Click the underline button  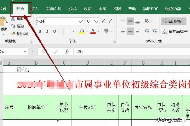point(54,31)
